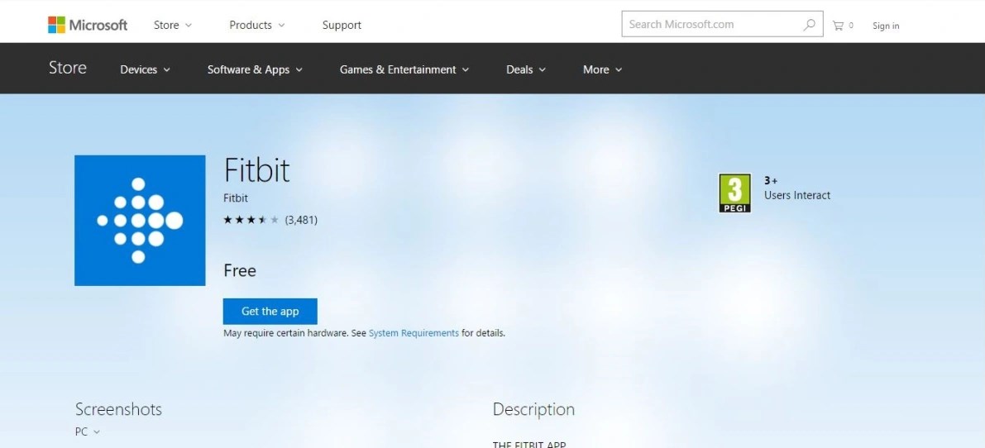Go to the Store home heading
The image size is (985, 448).
coord(68,68)
